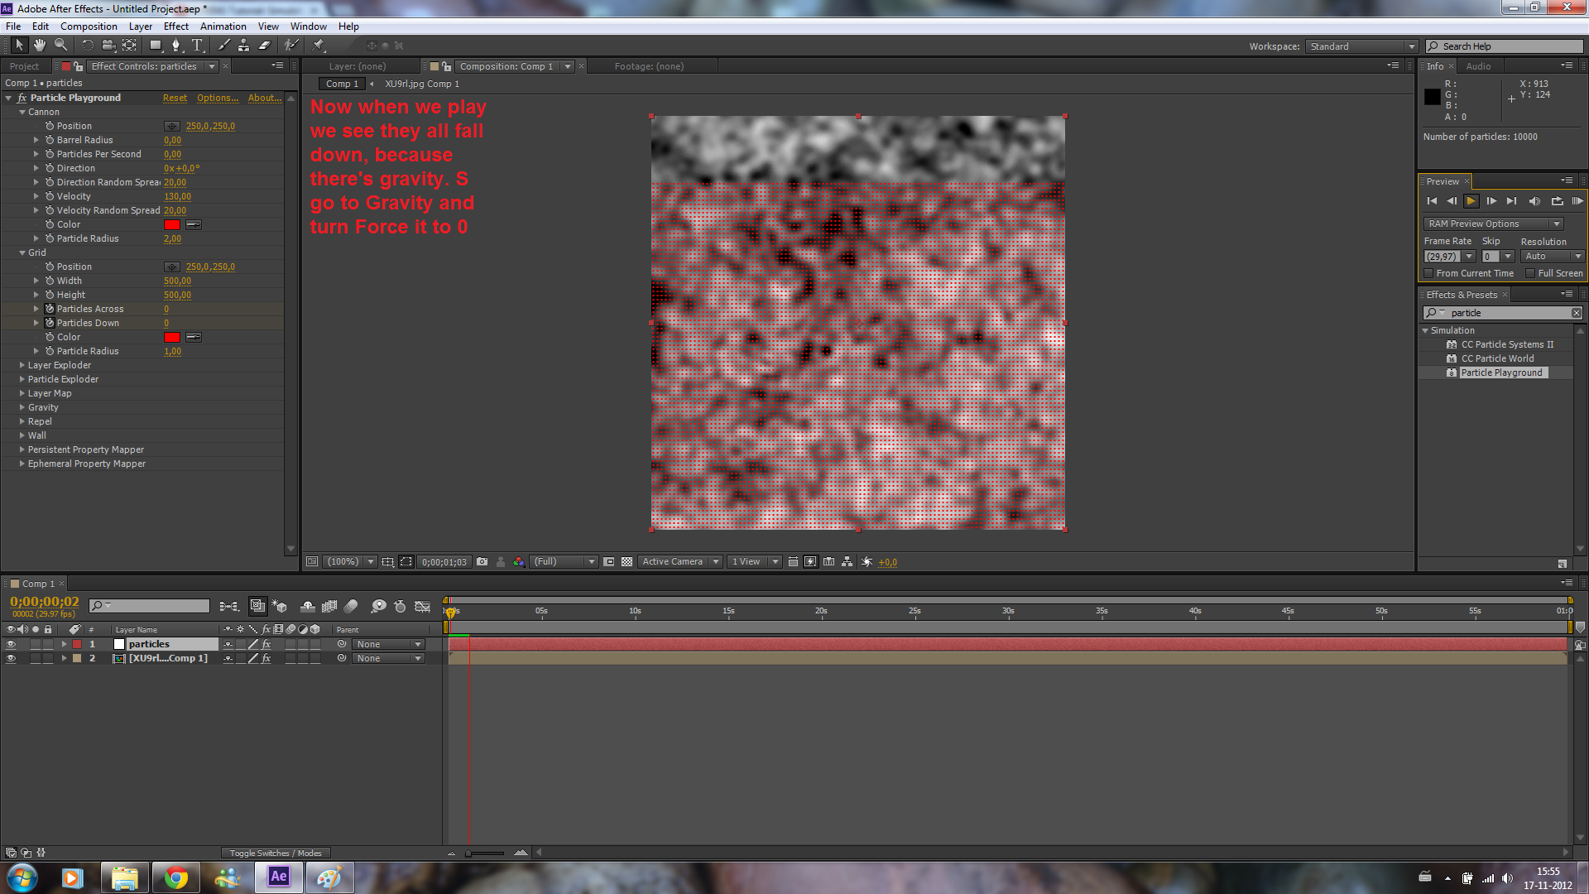Image resolution: width=1589 pixels, height=894 pixels.
Task: Open Google Chrome from the taskbar
Action: coord(175,877)
